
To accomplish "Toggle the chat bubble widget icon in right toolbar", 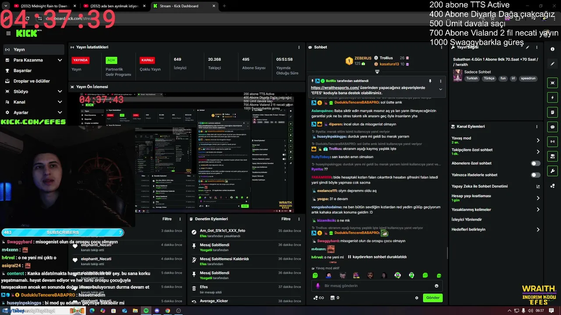I will point(553,127).
